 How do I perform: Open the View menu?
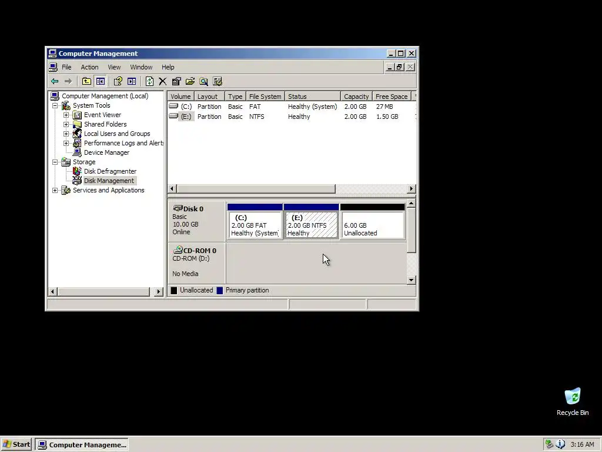coord(114,67)
